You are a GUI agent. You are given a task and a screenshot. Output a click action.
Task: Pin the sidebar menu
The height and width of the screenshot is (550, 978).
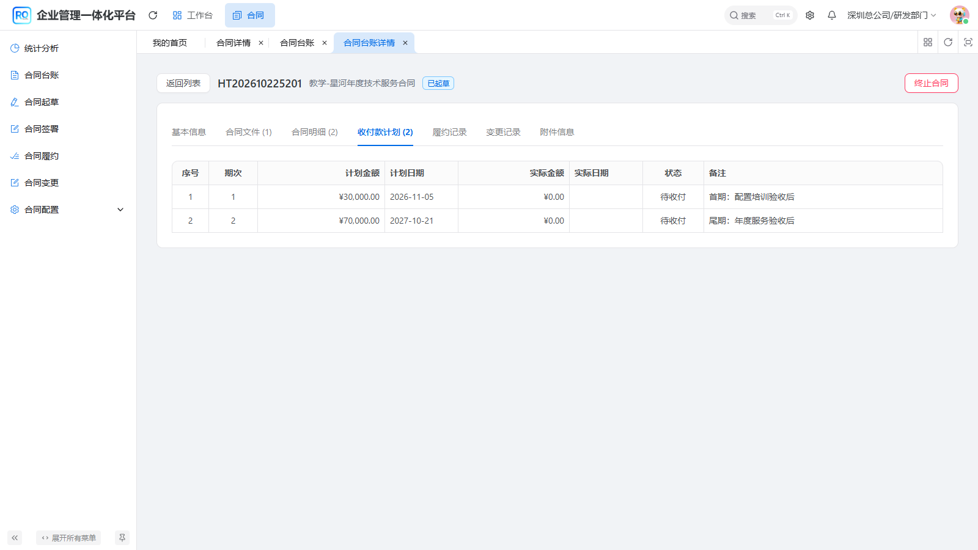pyautogui.click(x=122, y=538)
